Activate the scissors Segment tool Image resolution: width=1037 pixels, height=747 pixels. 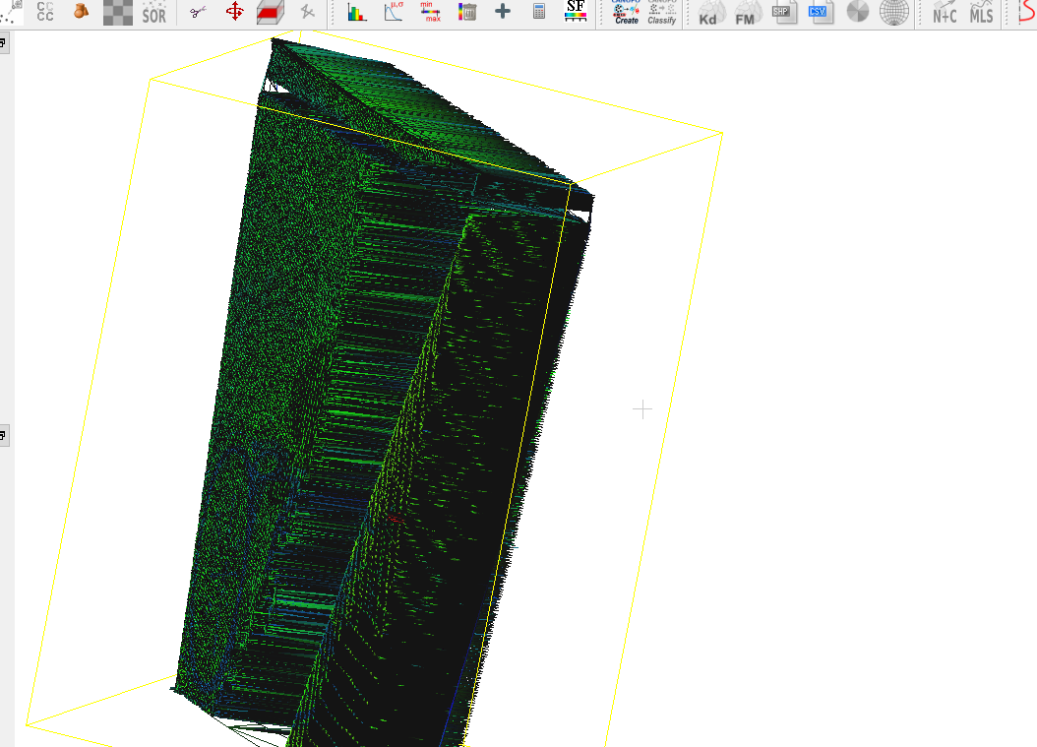(x=198, y=12)
